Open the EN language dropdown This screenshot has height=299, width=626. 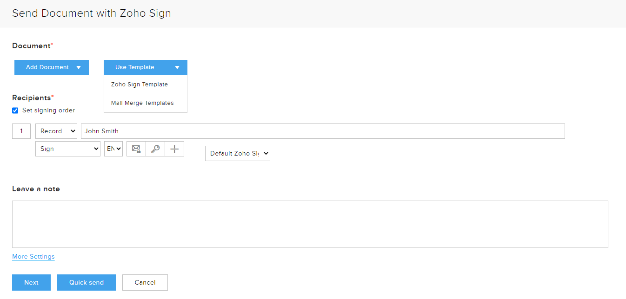[x=113, y=149]
